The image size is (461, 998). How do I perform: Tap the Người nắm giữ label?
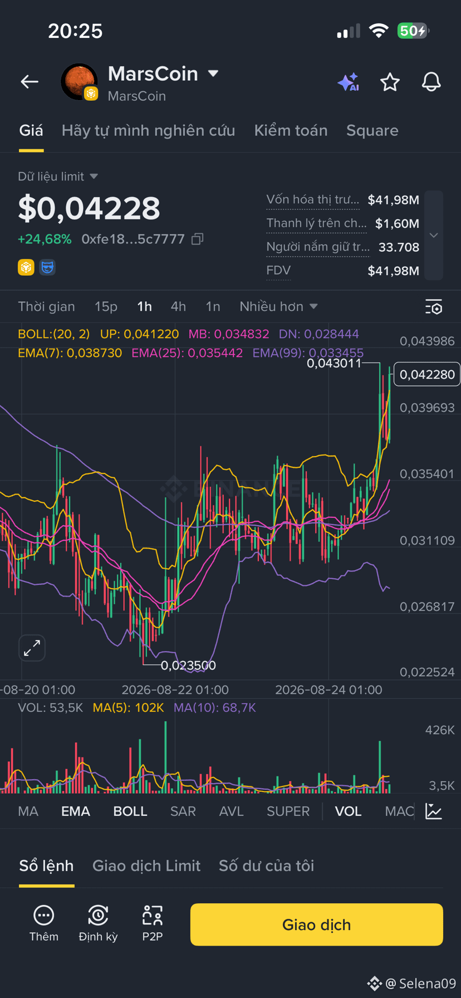318,247
